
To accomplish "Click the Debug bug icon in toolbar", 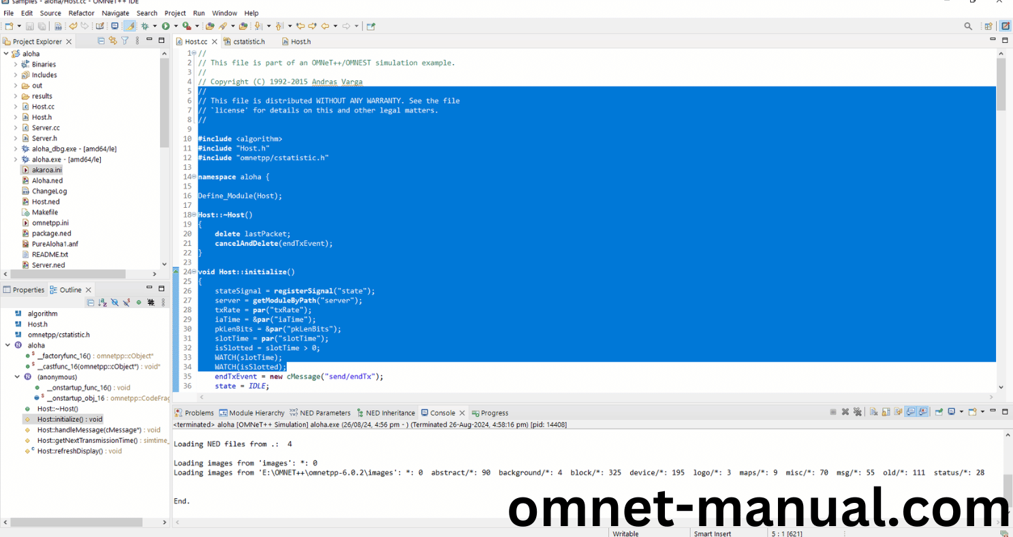I will pyautogui.click(x=144, y=27).
